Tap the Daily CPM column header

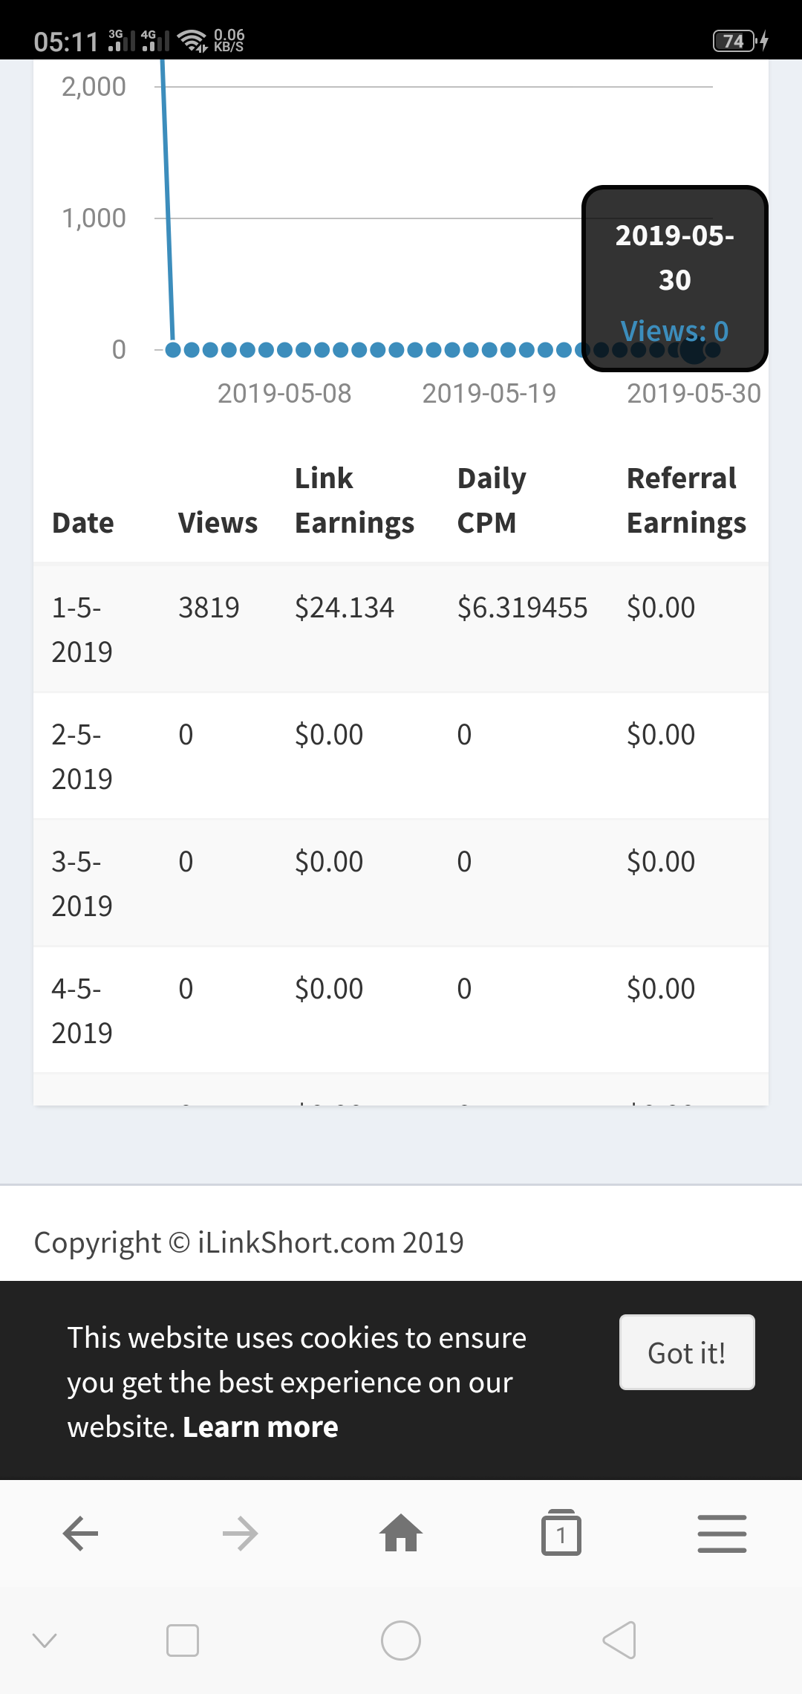point(492,501)
